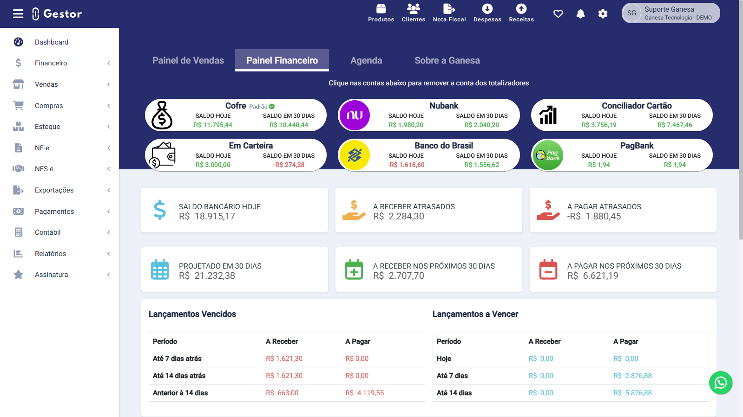Click the Saldo Bancário dollar icon
The width and height of the screenshot is (743, 417).
click(x=160, y=210)
